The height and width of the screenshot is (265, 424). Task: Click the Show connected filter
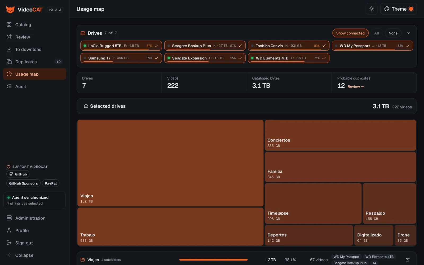(350, 33)
